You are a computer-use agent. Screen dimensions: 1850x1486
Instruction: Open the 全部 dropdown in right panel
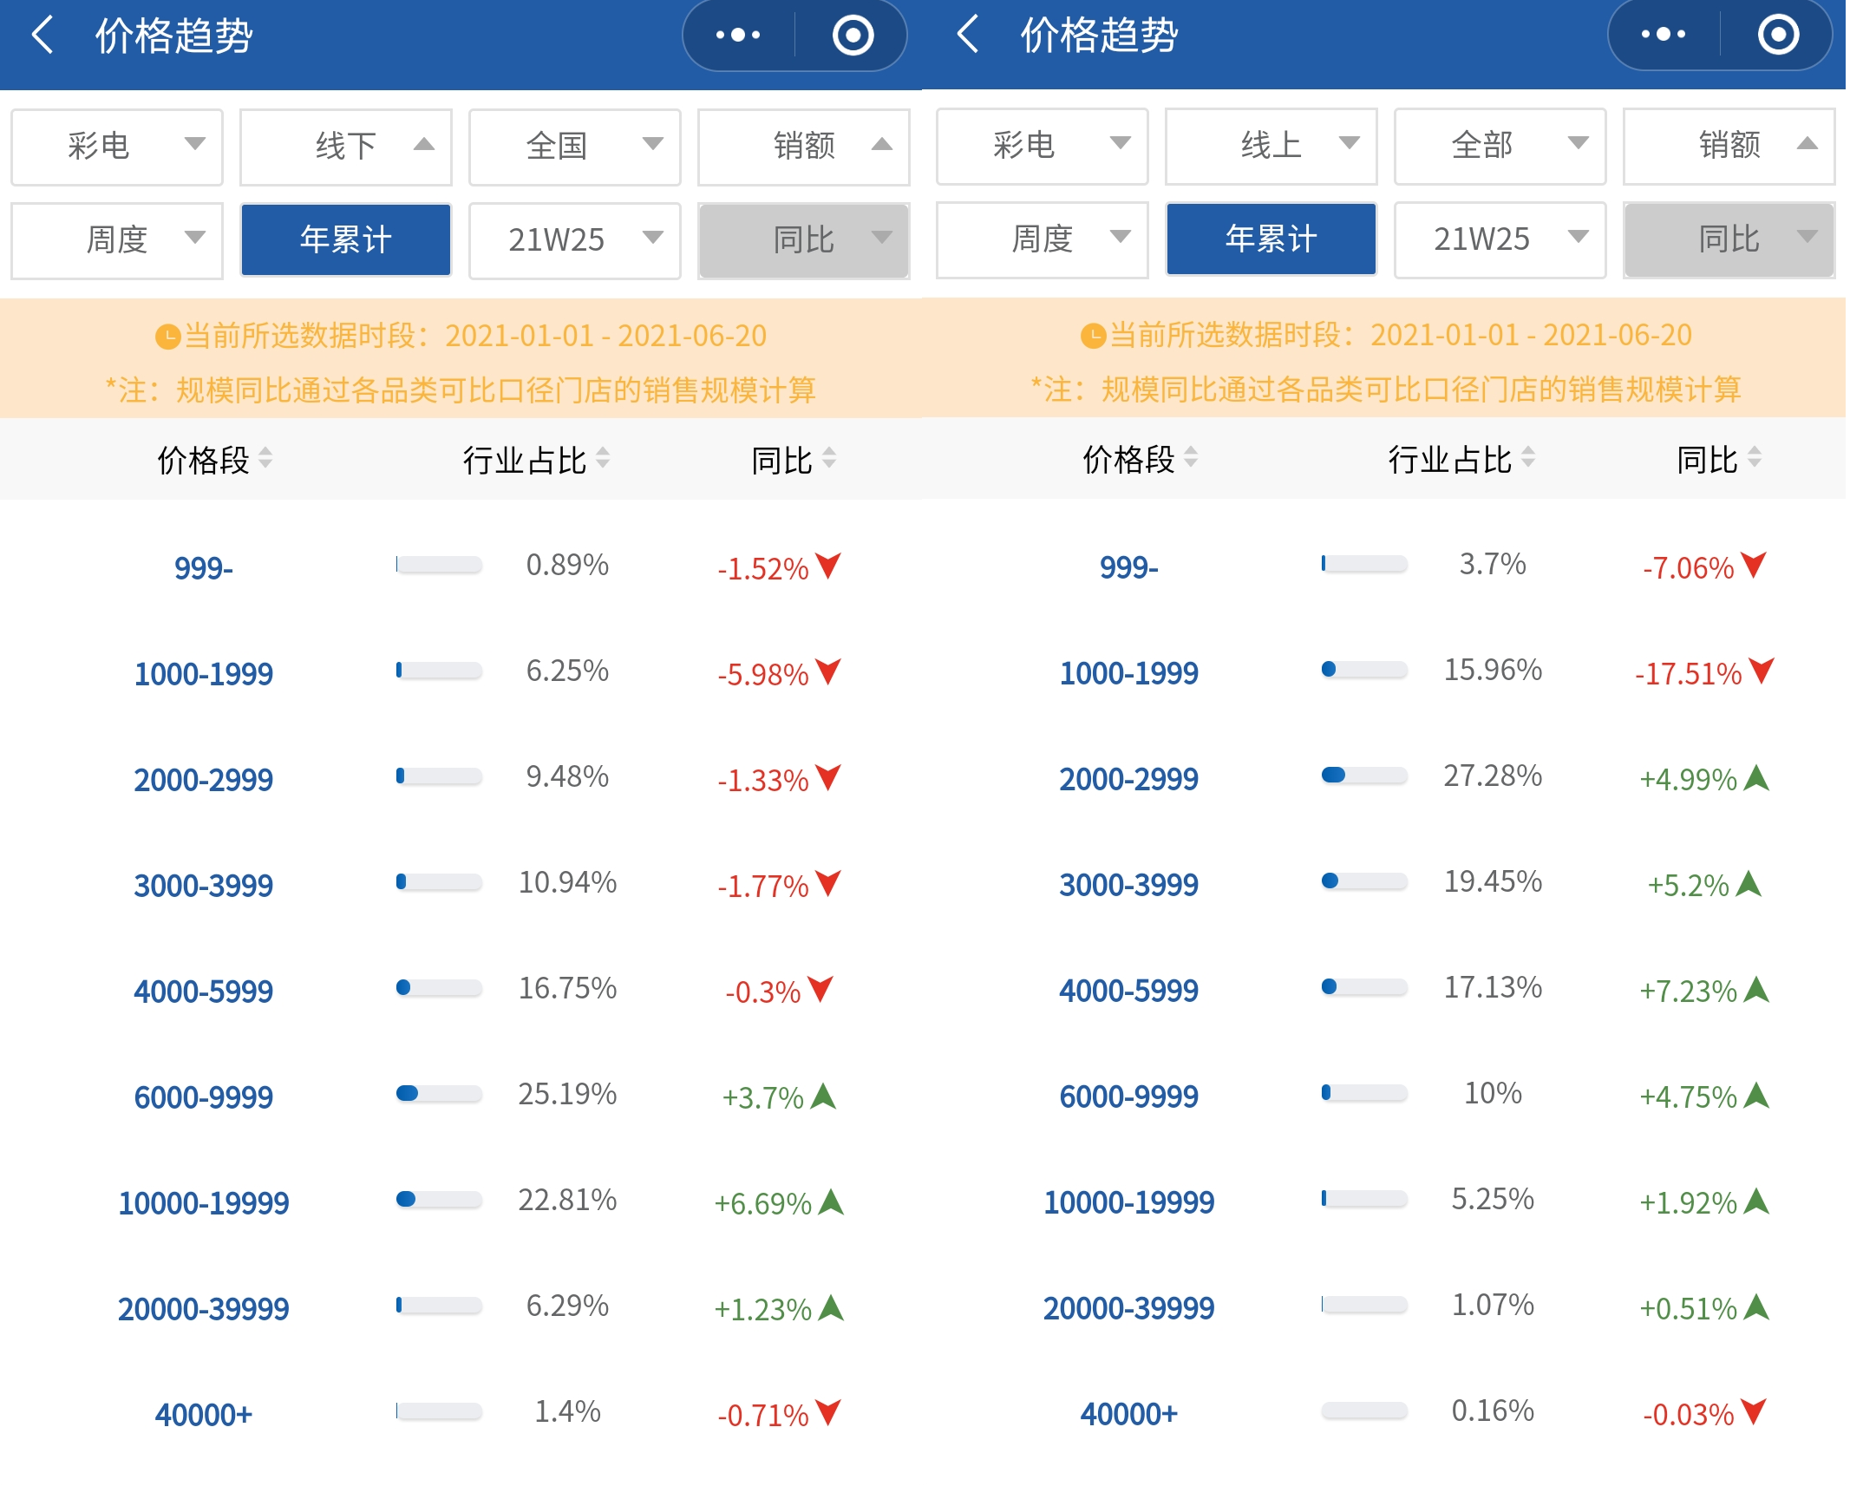[1500, 145]
